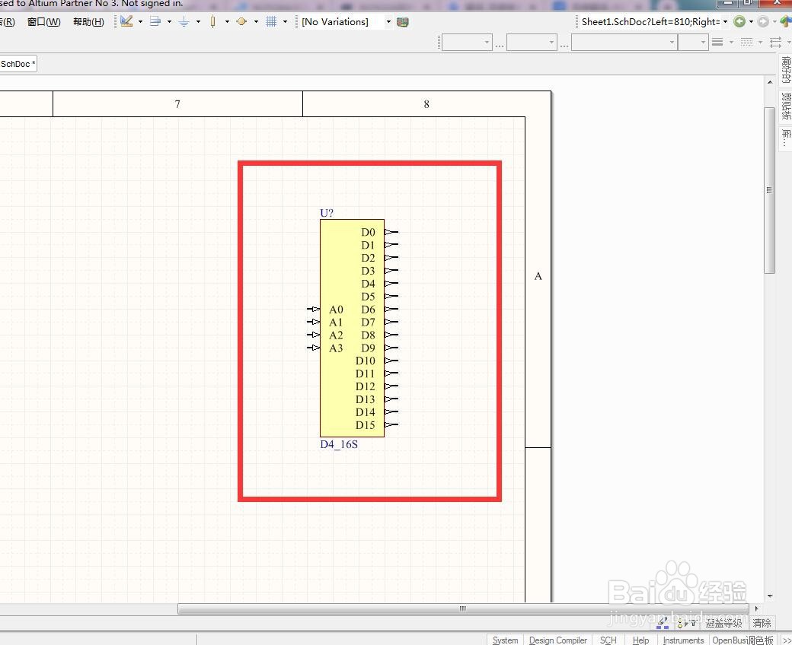
Task: Open the Help panel button
Action: [x=640, y=640]
